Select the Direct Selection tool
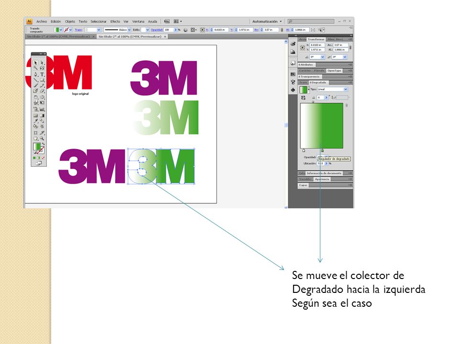 (42, 62)
